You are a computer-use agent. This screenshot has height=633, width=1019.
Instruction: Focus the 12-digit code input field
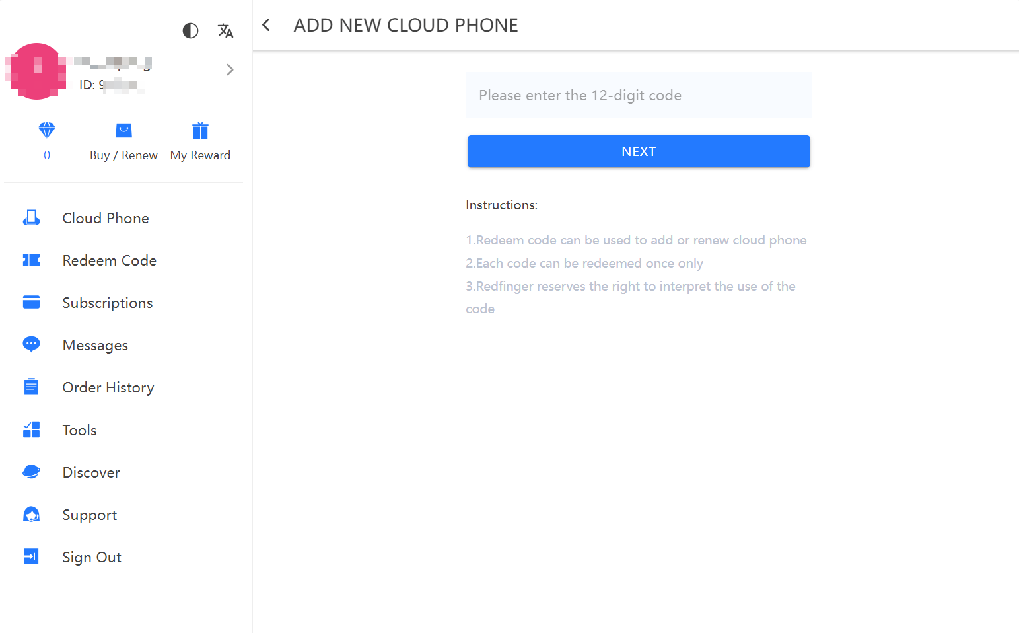click(638, 94)
